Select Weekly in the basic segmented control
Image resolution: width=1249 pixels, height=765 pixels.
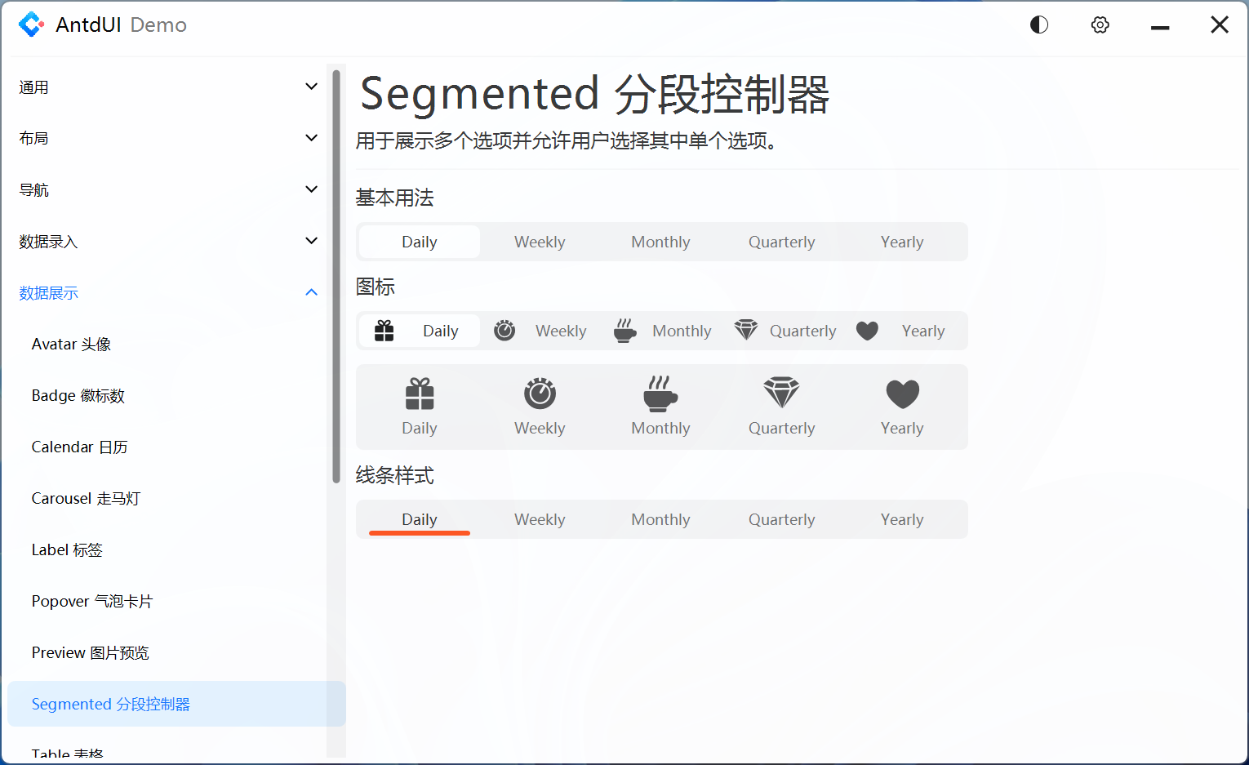click(x=539, y=242)
